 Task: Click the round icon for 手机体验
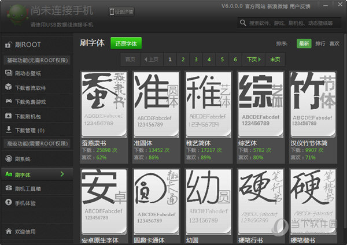pyautogui.click(x=9, y=202)
